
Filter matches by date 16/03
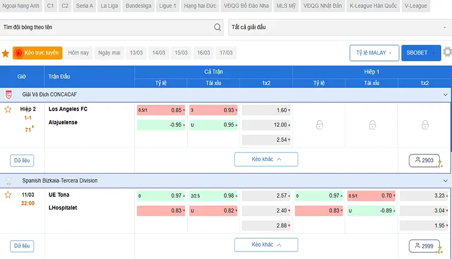coord(203,53)
